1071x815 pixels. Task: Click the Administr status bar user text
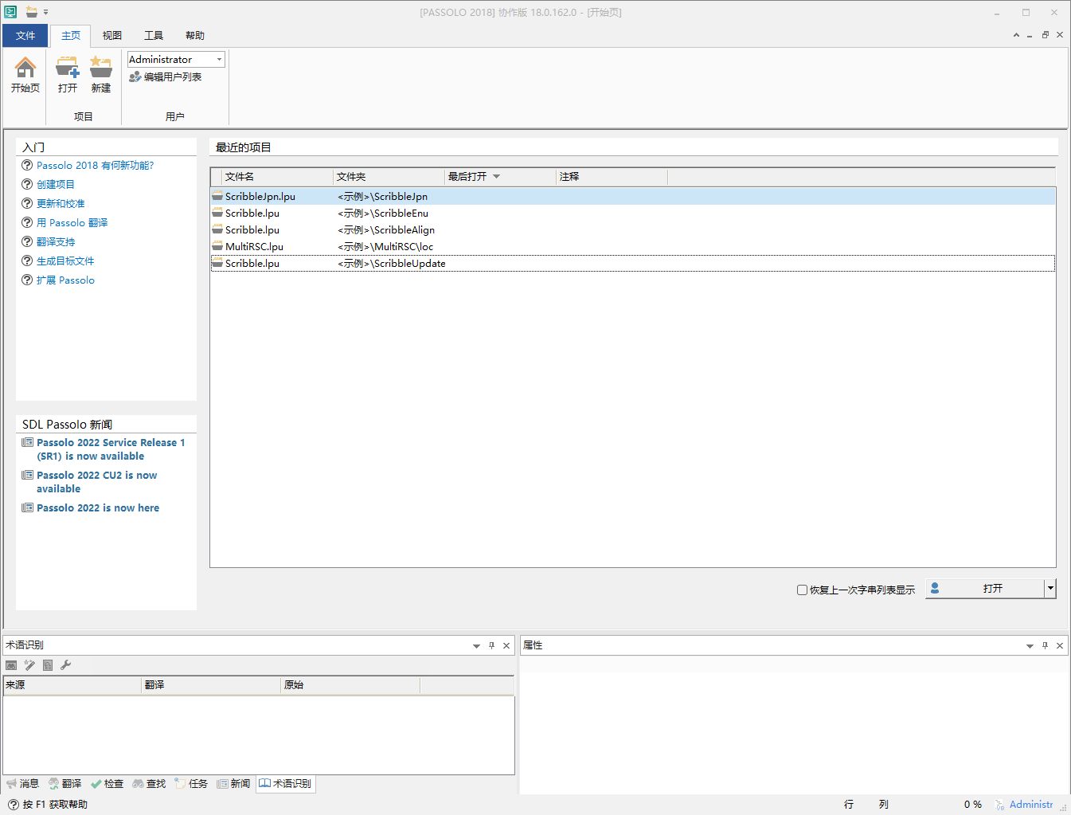point(1031,805)
